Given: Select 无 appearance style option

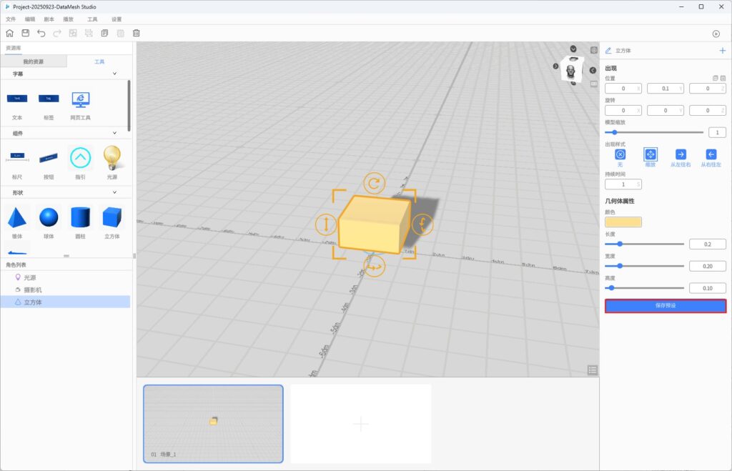Looking at the screenshot, I should point(620,154).
